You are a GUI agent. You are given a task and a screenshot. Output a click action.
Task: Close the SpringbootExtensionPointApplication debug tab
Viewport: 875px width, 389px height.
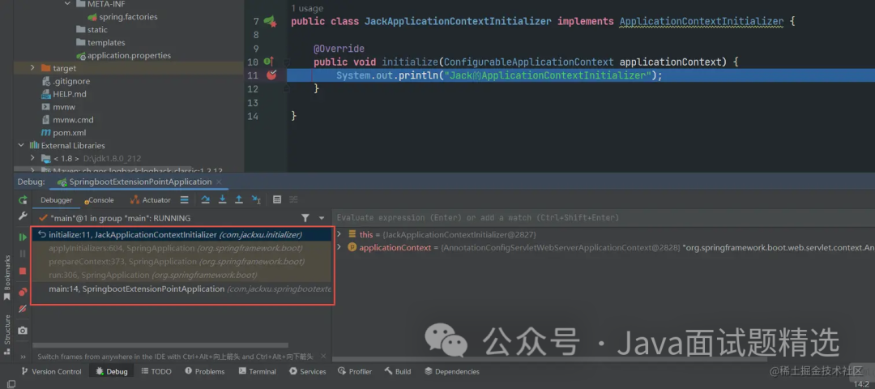[219, 182]
